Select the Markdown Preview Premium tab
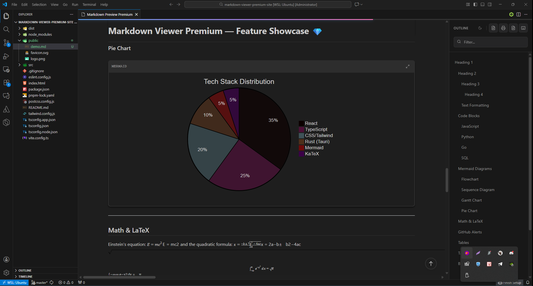533x286 pixels. pyautogui.click(x=109, y=14)
